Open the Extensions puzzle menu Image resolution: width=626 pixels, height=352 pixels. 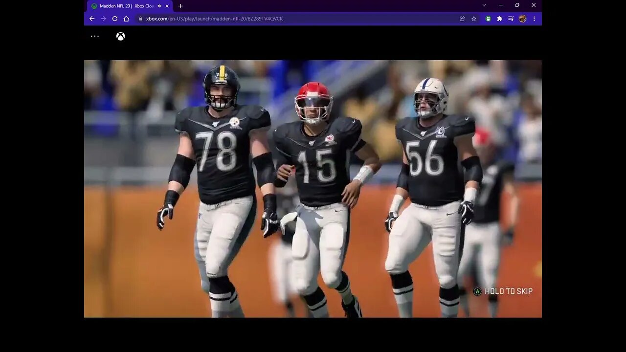coord(499,19)
